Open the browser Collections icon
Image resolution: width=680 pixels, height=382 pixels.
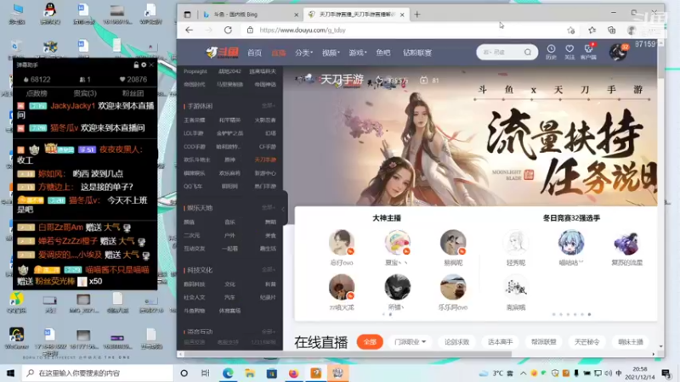coord(611,30)
